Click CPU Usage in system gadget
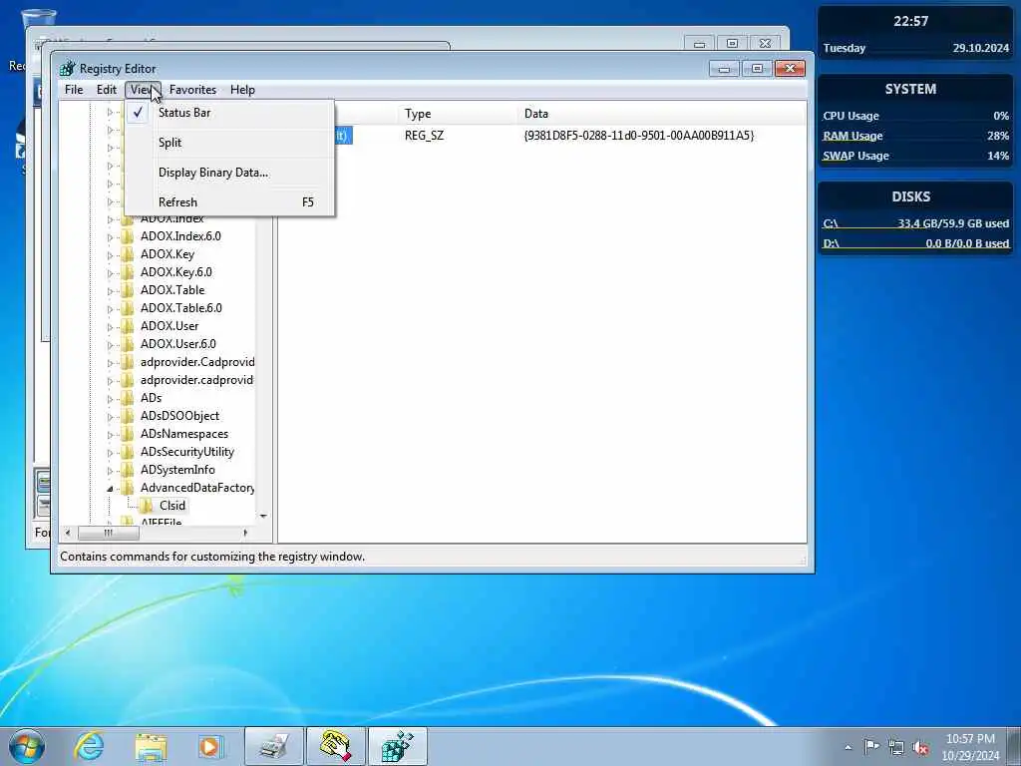This screenshot has height=766, width=1021. pyautogui.click(x=915, y=116)
